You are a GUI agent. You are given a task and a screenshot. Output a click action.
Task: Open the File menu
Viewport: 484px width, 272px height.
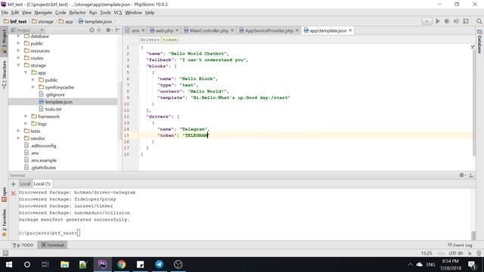5,13
